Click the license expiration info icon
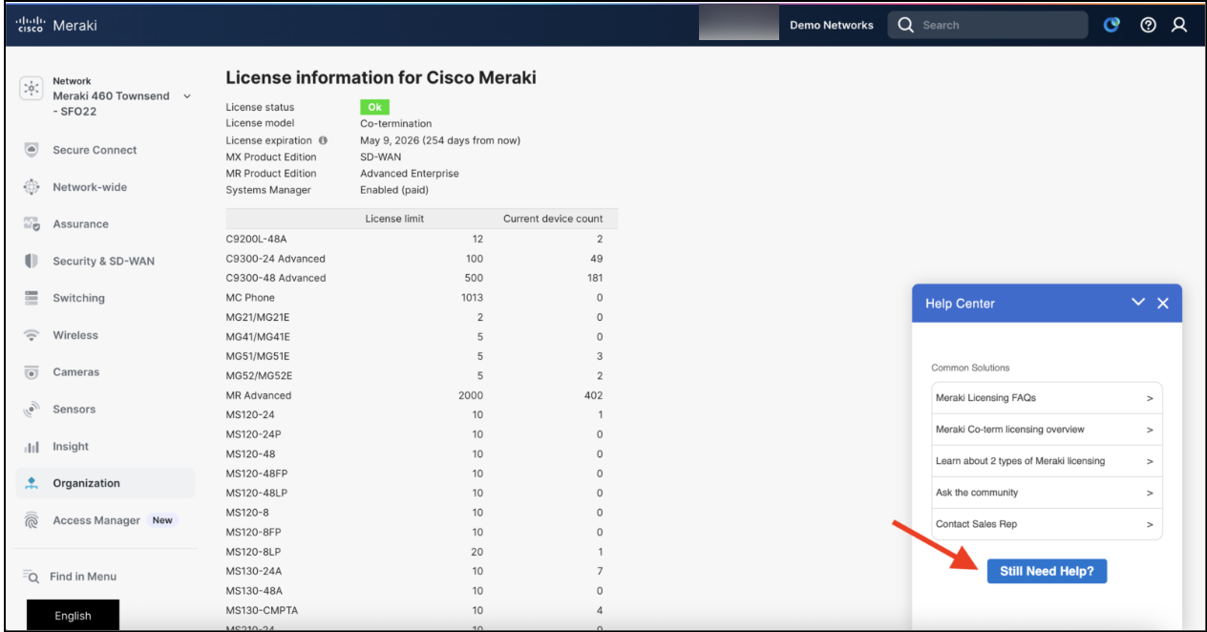1207x632 pixels. click(323, 140)
